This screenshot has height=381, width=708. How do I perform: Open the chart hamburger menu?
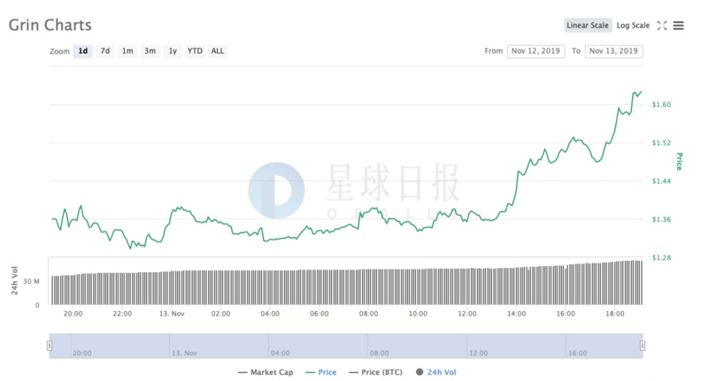click(x=679, y=26)
